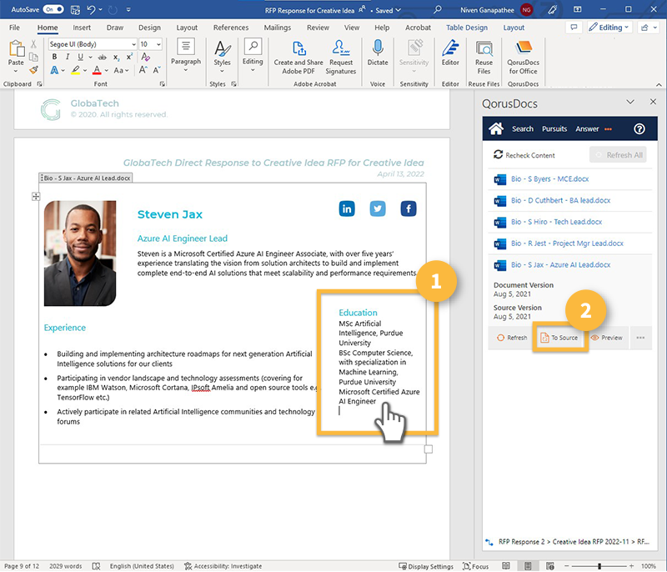Click Request Signatures icon
Image resolution: width=667 pixels, height=572 pixels.
click(341, 57)
